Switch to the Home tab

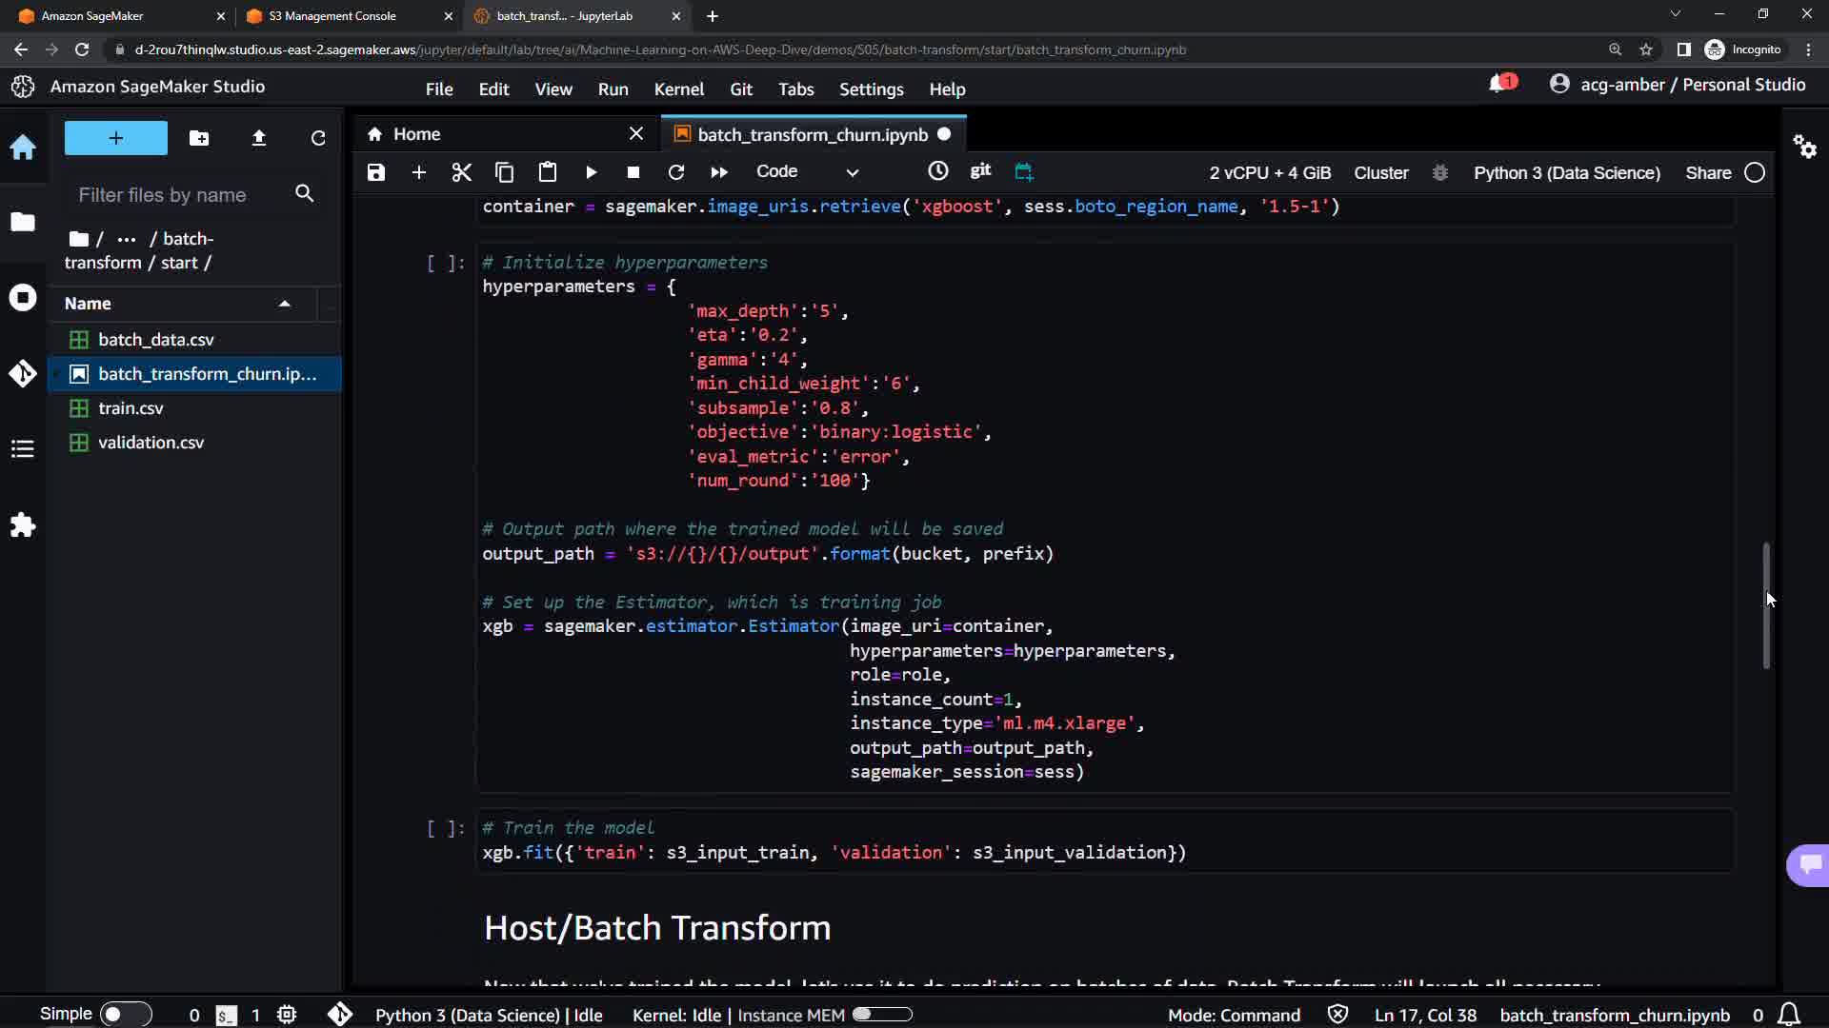coord(416,134)
